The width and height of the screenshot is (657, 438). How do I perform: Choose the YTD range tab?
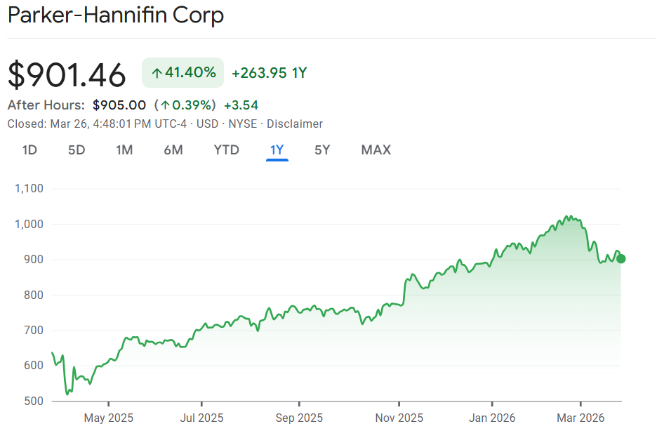click(227, 150)
